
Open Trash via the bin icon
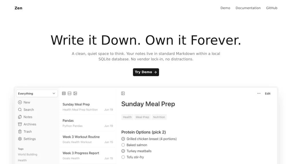coord(20,132)
